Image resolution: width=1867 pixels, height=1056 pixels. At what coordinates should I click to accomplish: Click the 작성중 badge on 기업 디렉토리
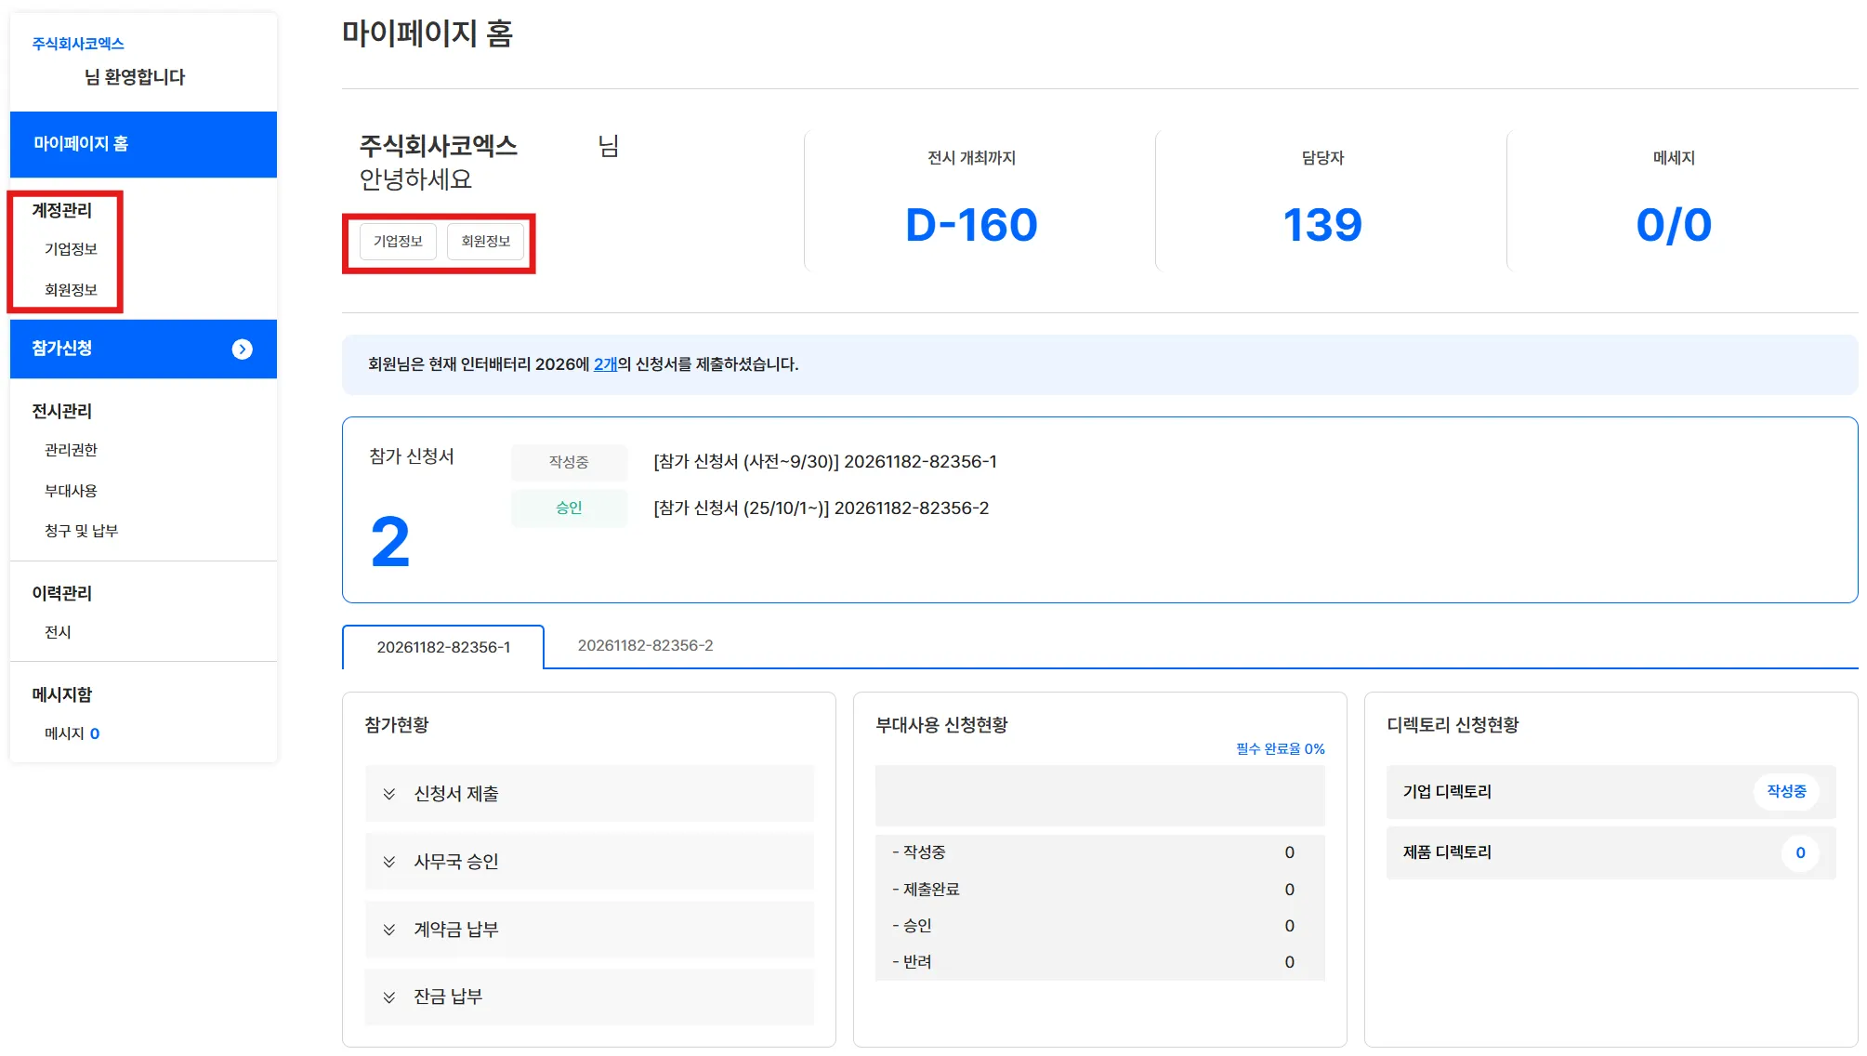(1785, 791)
